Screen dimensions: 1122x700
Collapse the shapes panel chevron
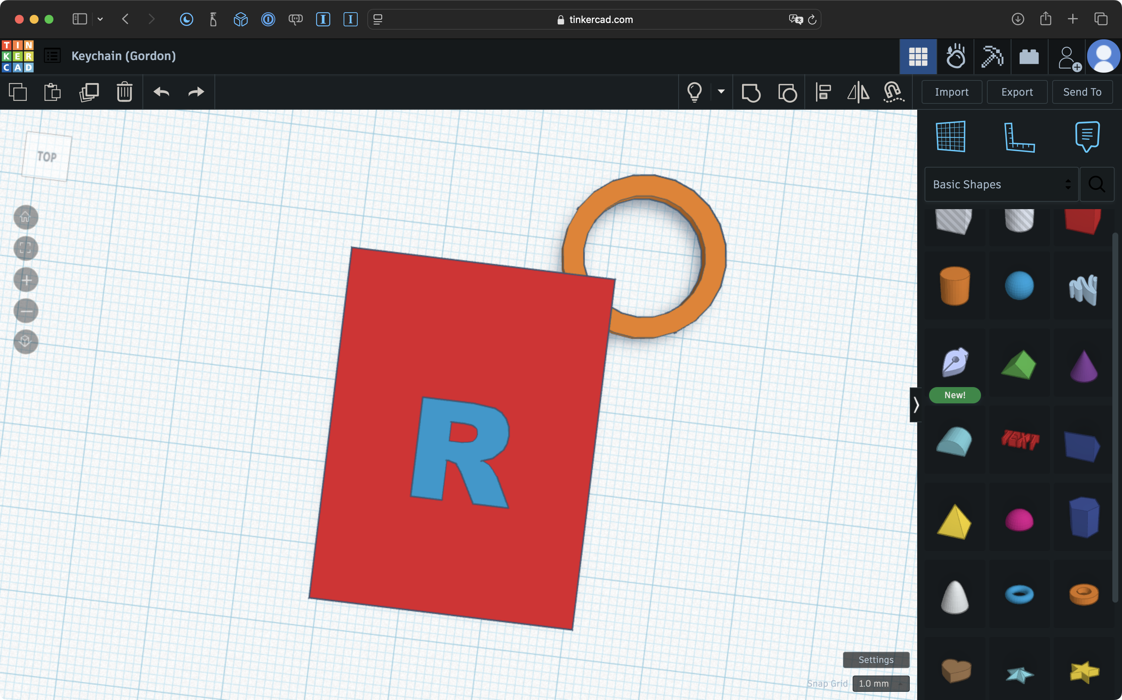(x=916, y=405)
